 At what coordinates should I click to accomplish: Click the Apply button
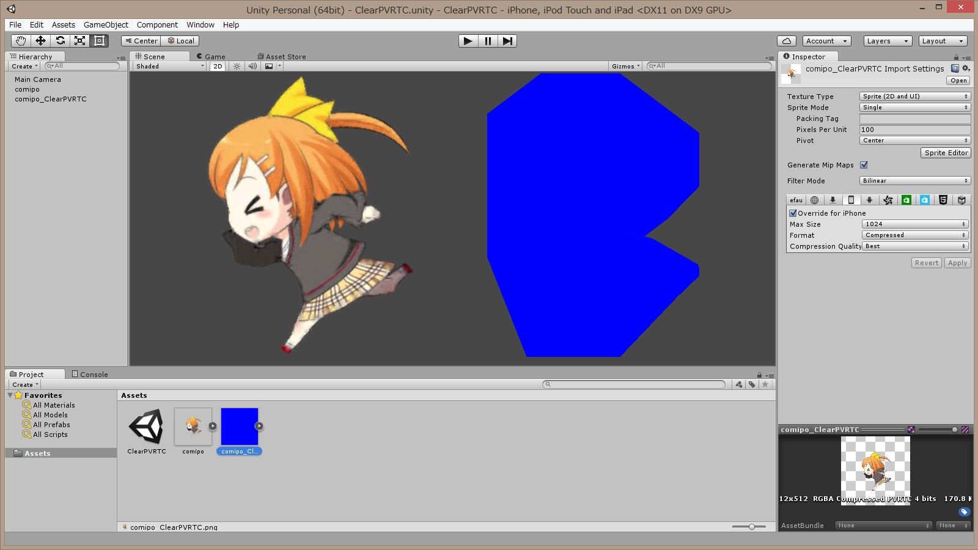[957, 263]
